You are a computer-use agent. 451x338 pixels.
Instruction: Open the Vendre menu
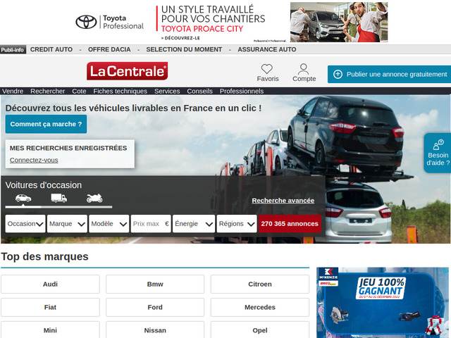pyautogui.click(x=13, y=91)
